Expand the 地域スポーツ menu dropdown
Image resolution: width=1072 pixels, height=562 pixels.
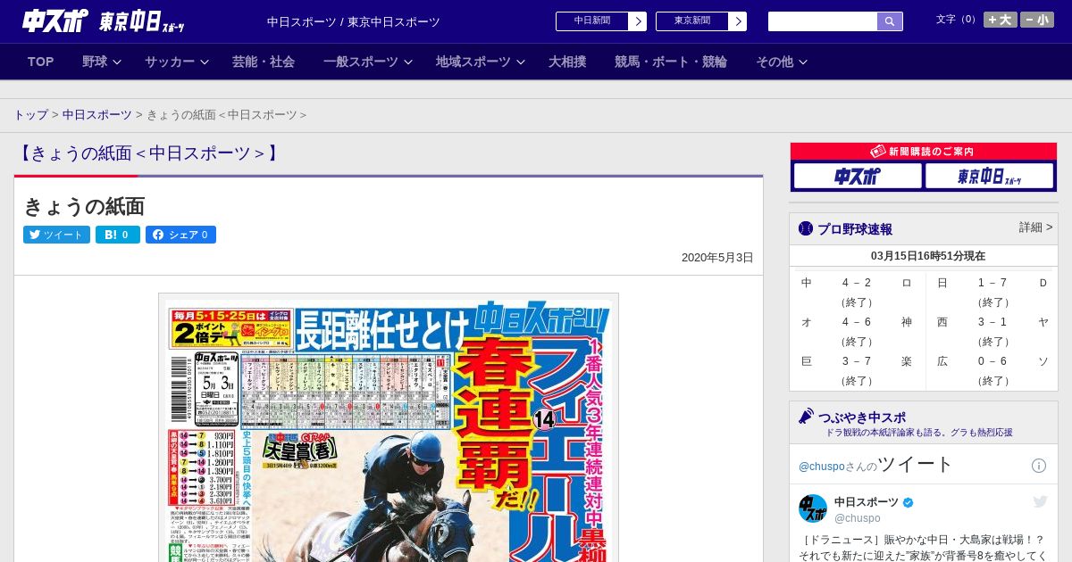(481, 62)
